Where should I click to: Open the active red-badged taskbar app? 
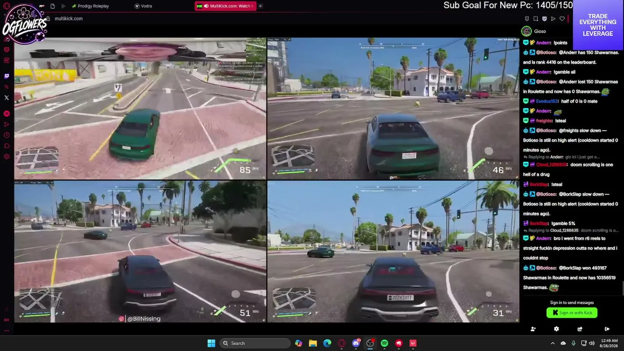tap(370, 343)
